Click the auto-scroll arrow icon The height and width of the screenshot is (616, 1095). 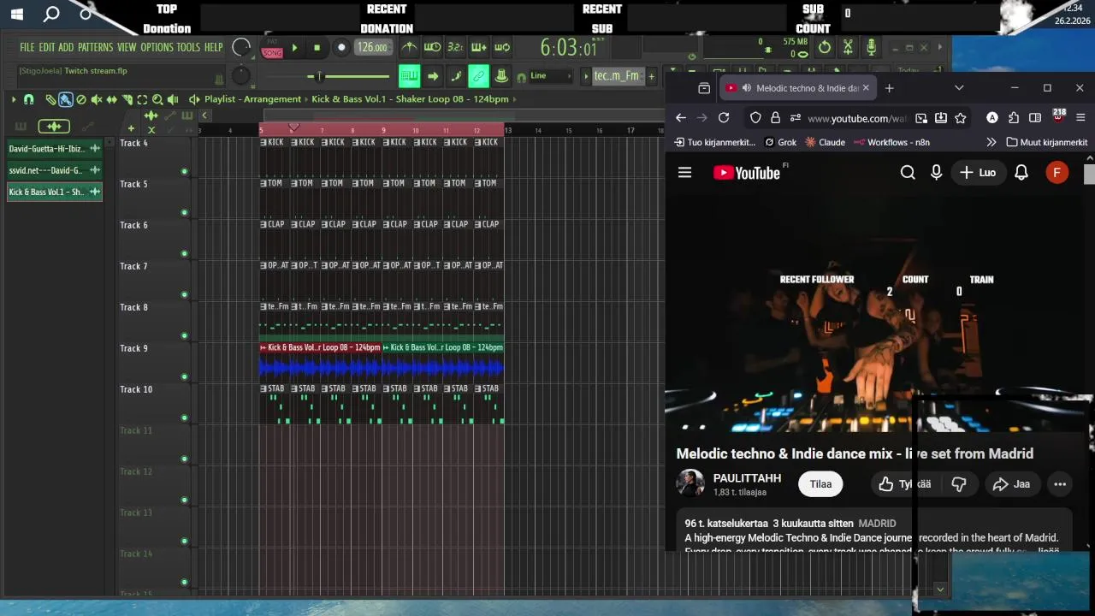[x=433, y=76]
